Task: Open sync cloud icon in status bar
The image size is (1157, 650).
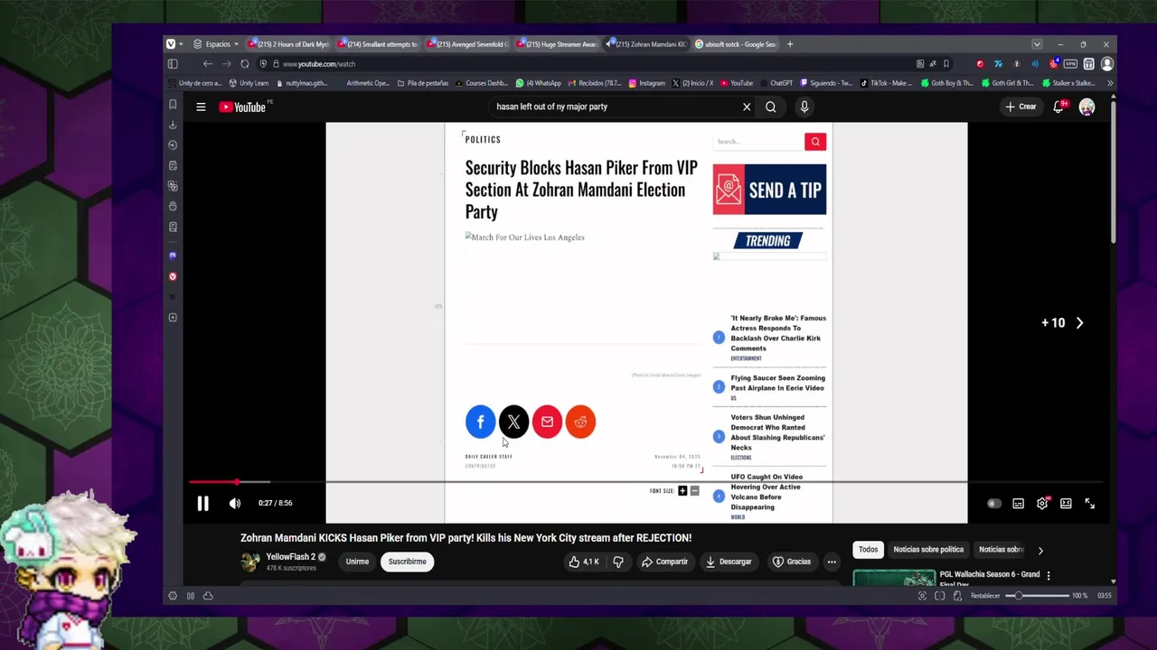Action: pyautogui.click(x=208, y=596)
